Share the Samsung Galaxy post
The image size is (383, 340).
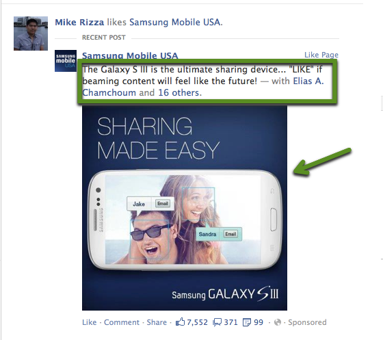[x=157, y=322]
